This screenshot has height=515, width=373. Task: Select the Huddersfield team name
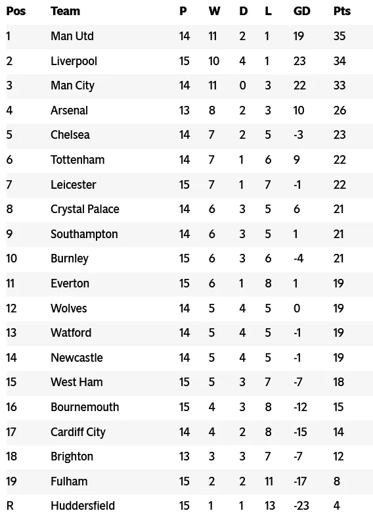coord(83,506)
